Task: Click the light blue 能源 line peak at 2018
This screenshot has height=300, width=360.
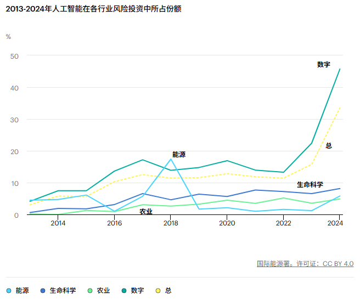Action: (x=171, y=159)
